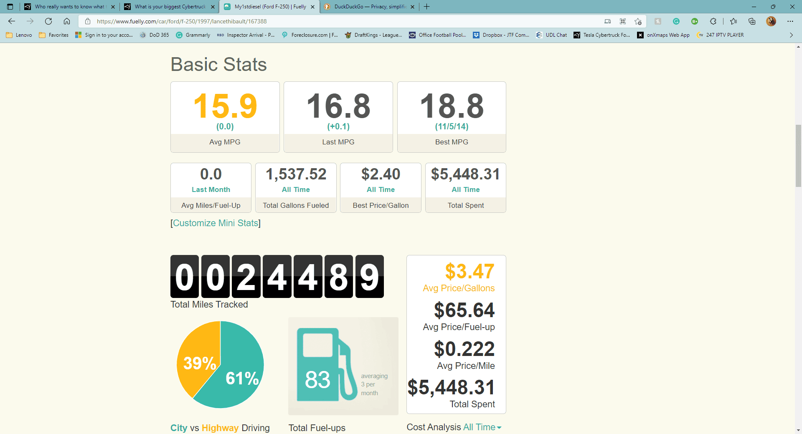802x434 pixels.
Task: Click the Total Miles Tracked odometer
Action: pos(277,276)
